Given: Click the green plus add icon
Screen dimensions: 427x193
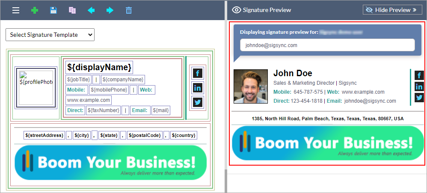Looking at the screenshot, I should 35,10.
